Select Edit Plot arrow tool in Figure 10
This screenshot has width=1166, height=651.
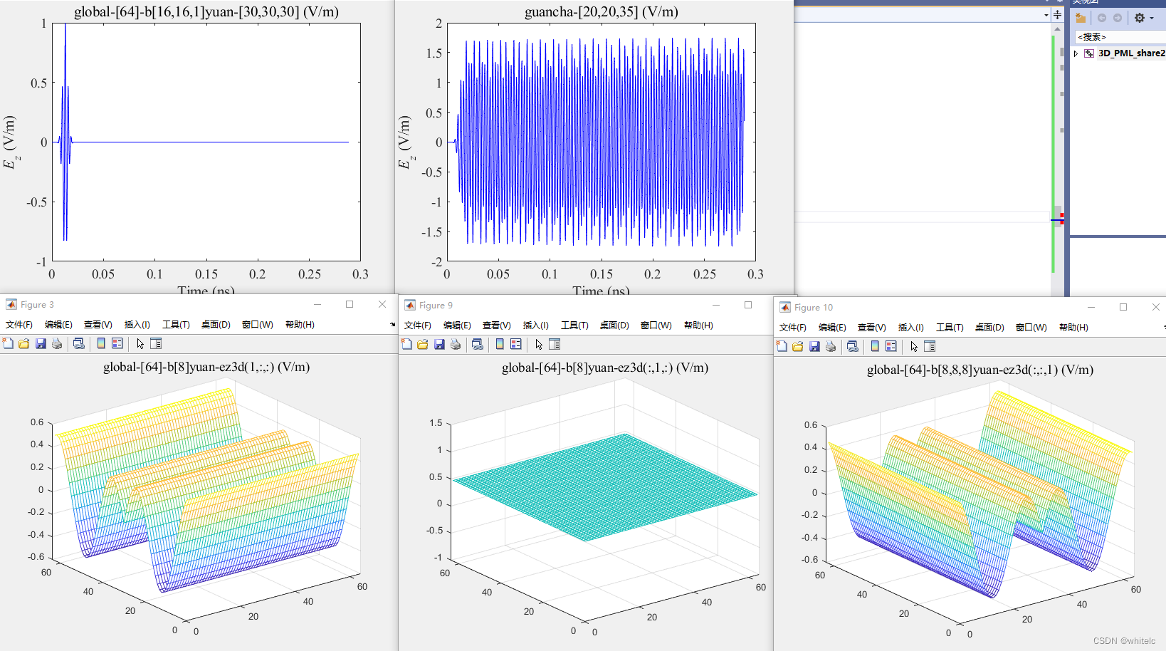(914, 346)
